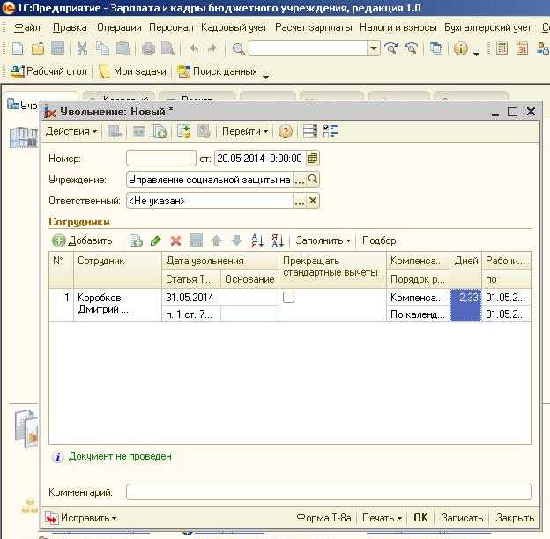This screenshot has width=550, height=539.
Task: Sort ascending А-Я icon
Action: [256, 240]
